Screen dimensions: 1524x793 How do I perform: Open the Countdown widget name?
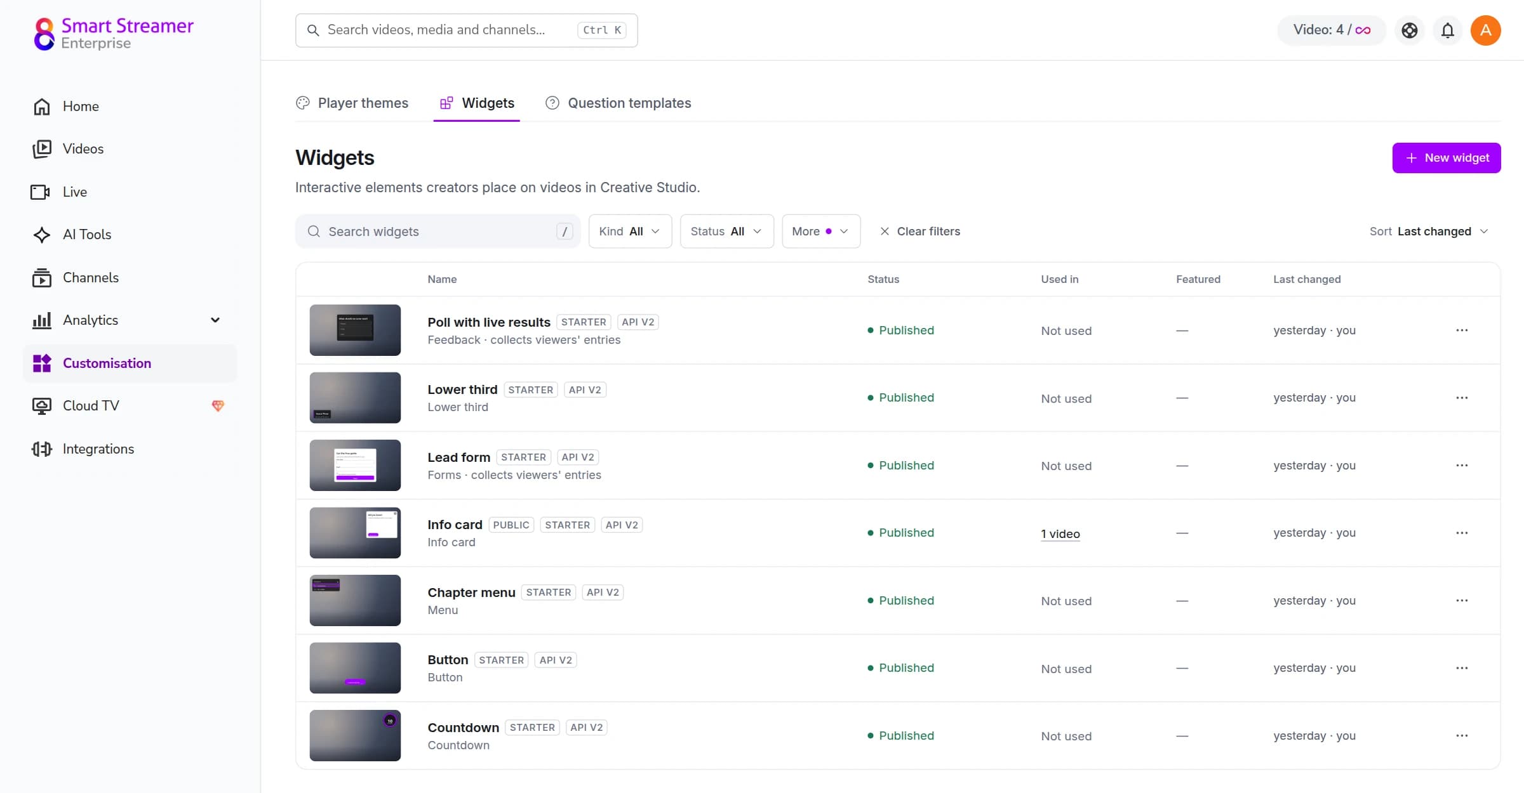pyautogui.click(x=463, y=727)
